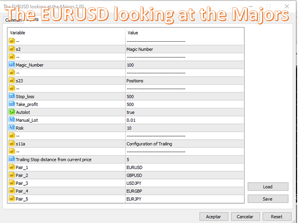Click the Cancelar button
The height and width of the screenshot is (223, 298).
245,216
